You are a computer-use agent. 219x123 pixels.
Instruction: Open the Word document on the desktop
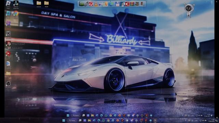point(8,64)
